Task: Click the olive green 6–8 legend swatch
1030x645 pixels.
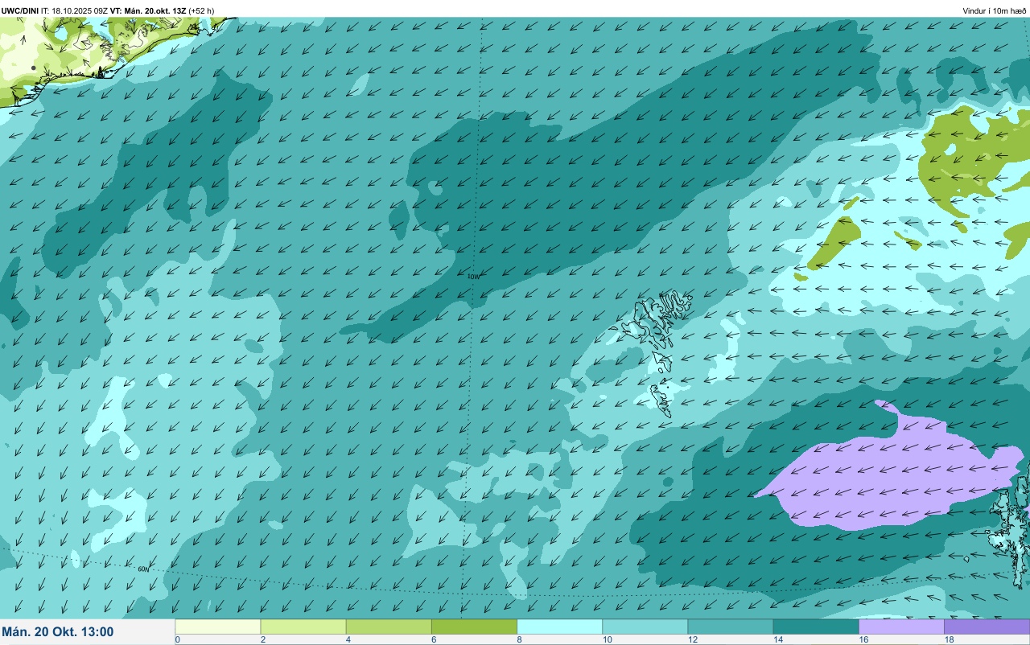Action: 474,627
